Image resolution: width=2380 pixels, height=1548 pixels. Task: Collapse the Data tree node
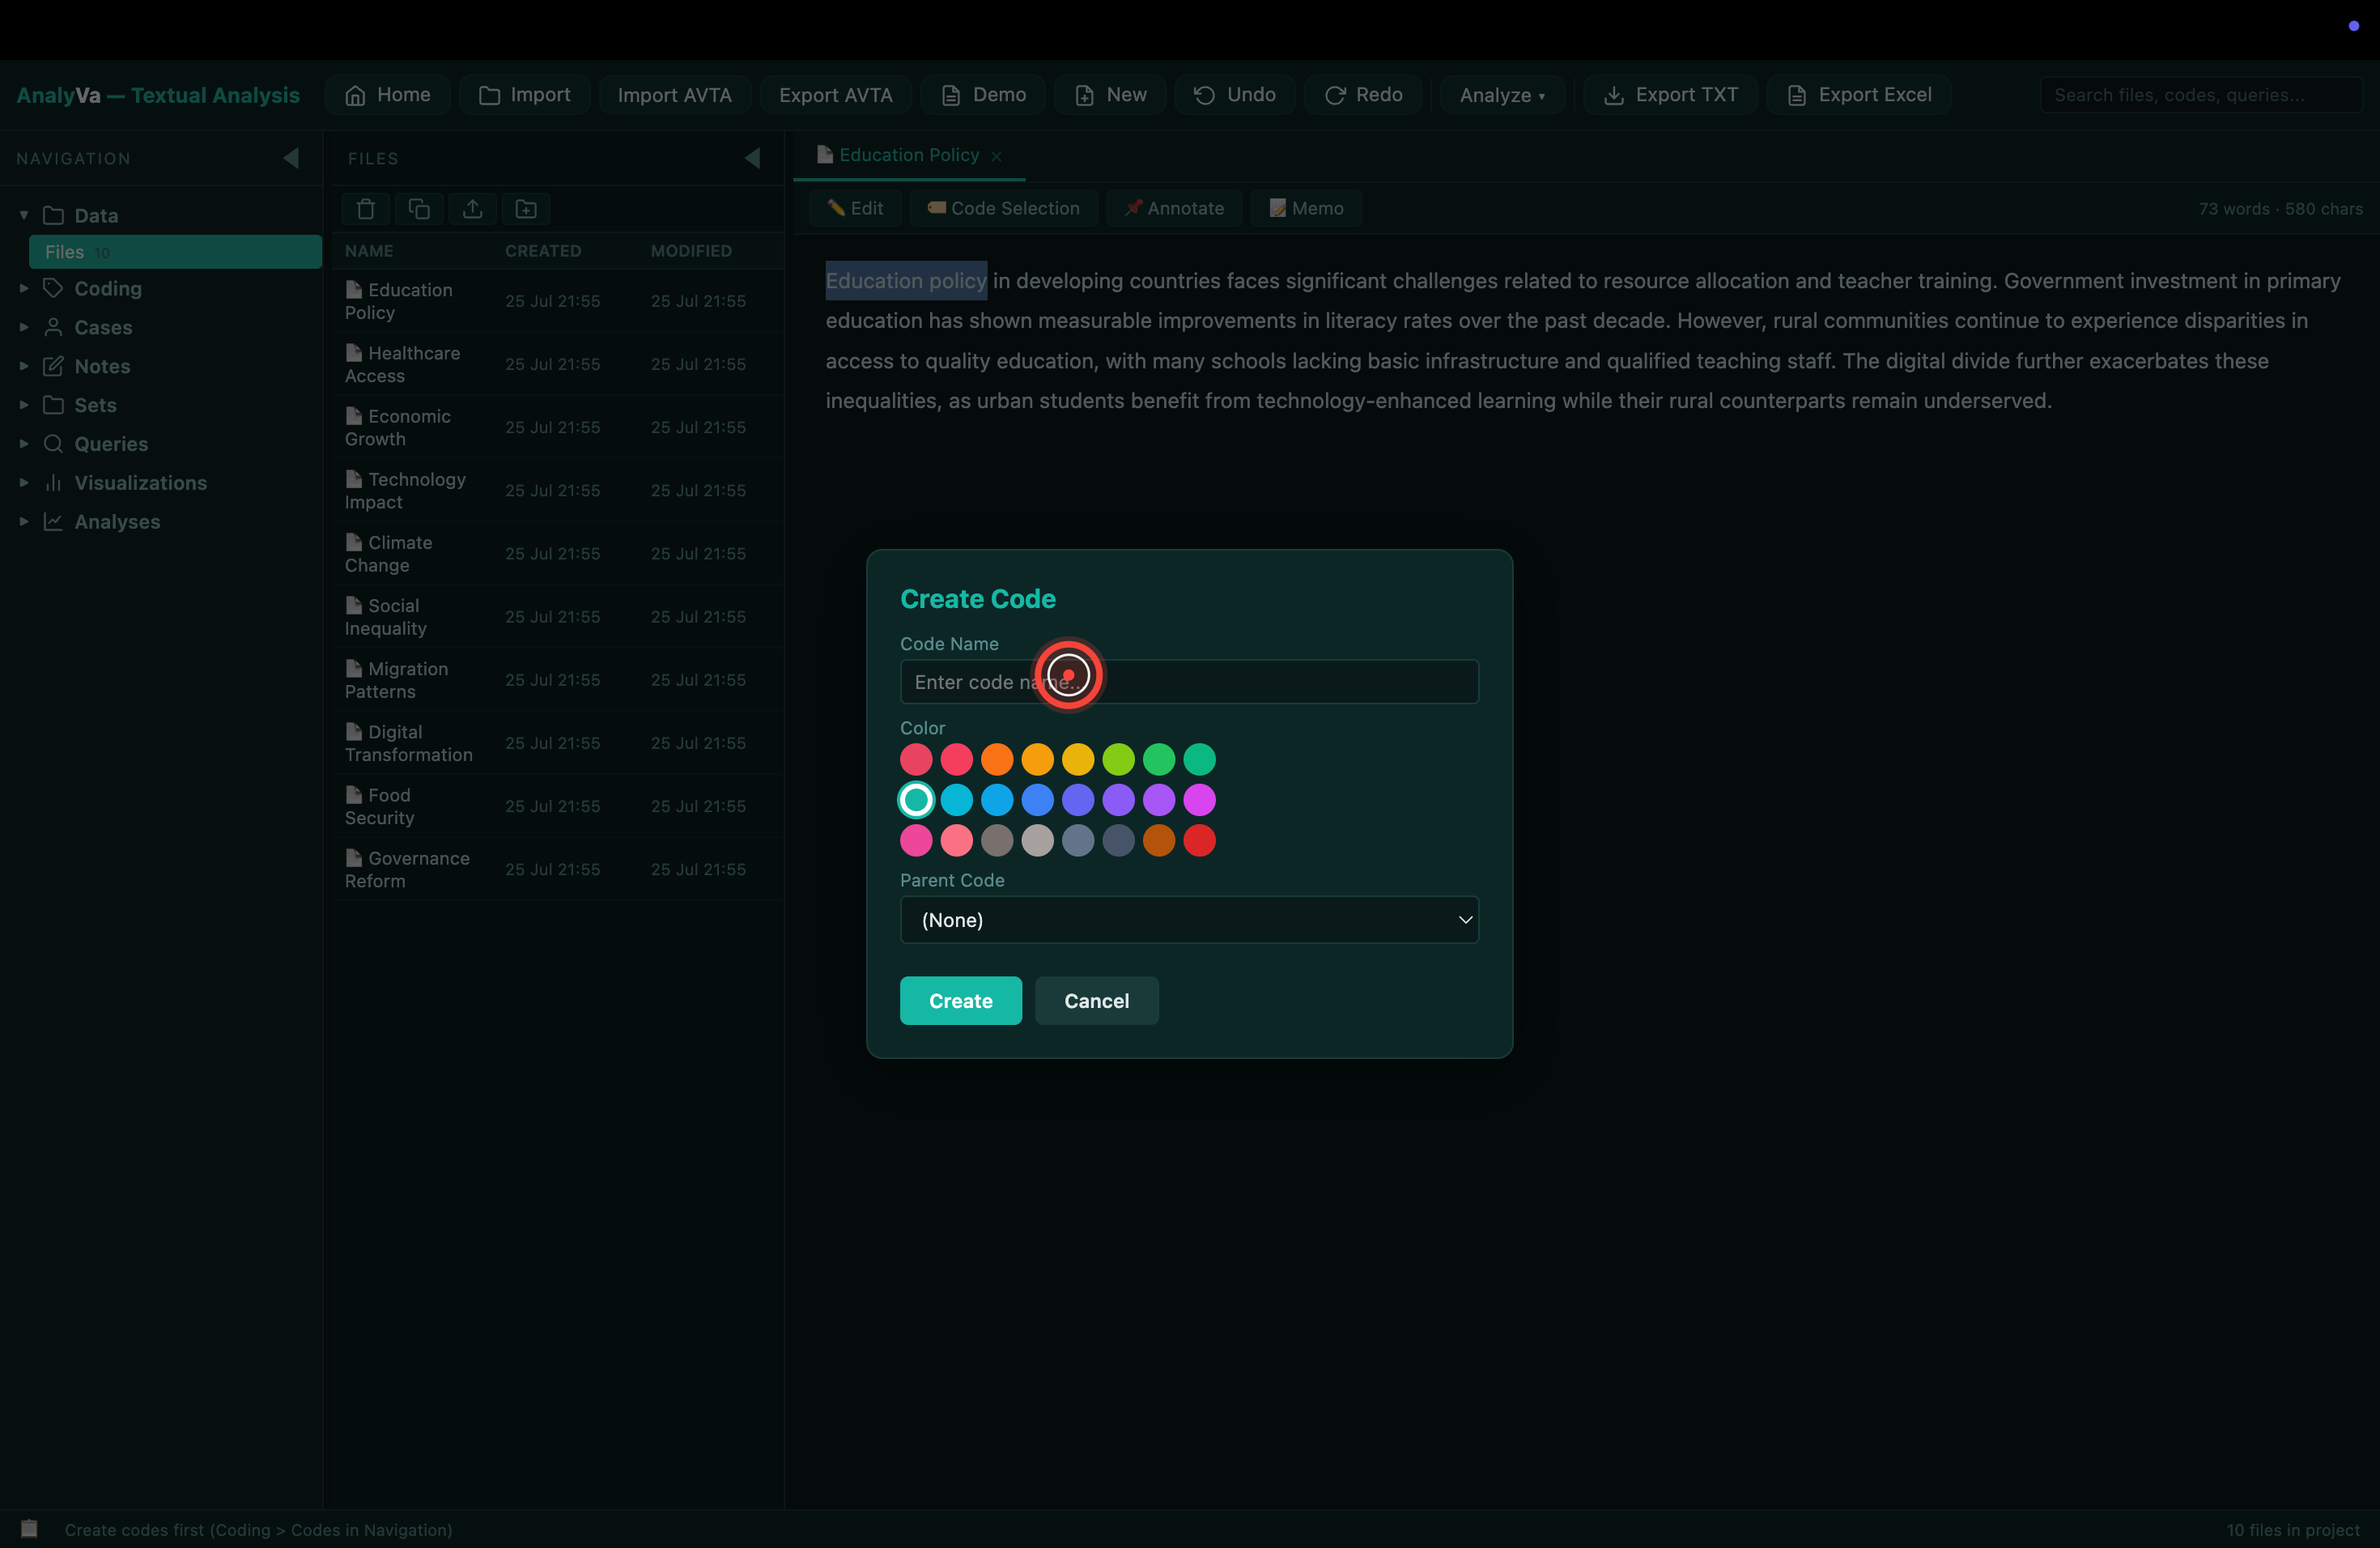(x=24, y=215)
